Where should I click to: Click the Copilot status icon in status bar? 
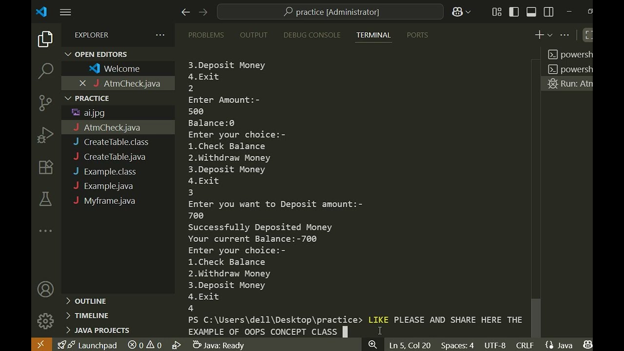pos(587,345)
